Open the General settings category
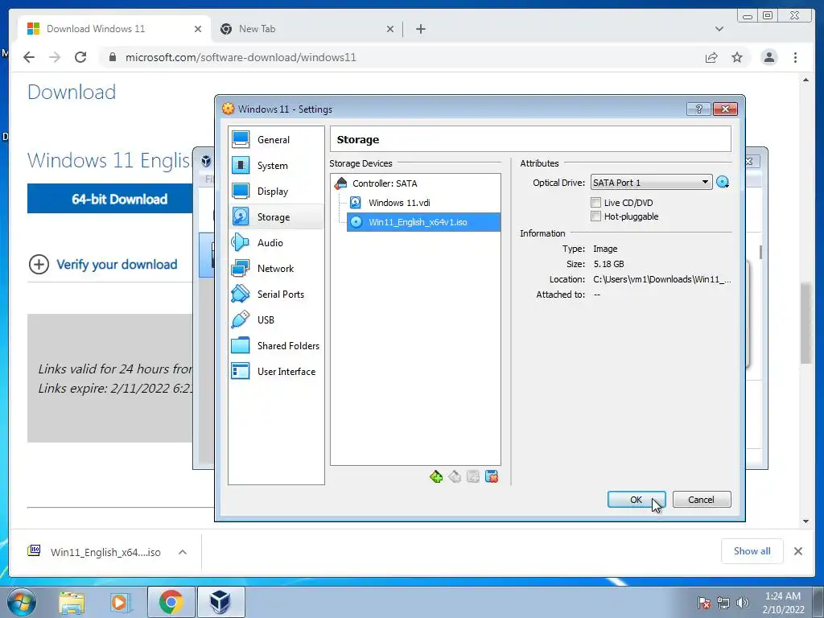Viewport: 824px width, 618px height. click(277, 140)
